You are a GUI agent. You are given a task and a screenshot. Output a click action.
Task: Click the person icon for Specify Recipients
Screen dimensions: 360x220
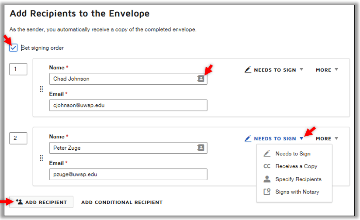(267, 179)
